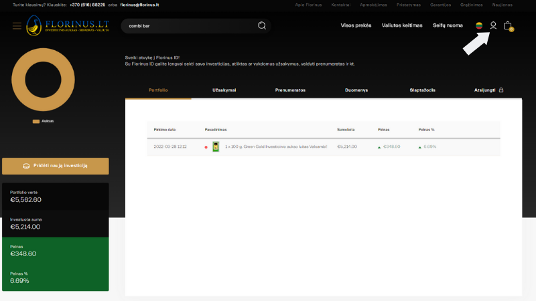Click the gold bar product thumbnail

coord(216,146)
